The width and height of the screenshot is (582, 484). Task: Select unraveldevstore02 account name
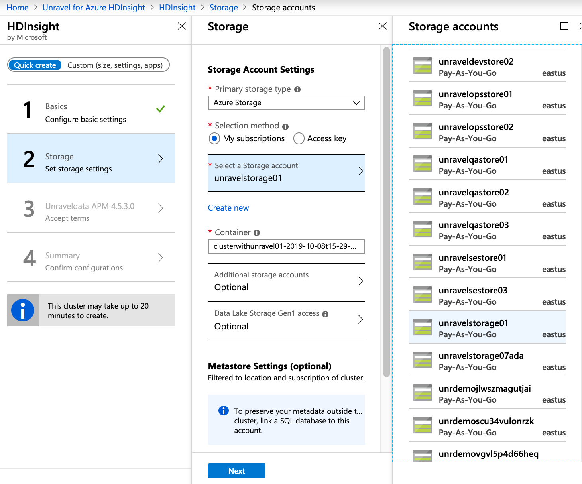point(476,62)
